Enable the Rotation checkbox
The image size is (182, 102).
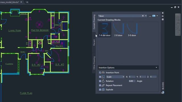pos(100,81)
